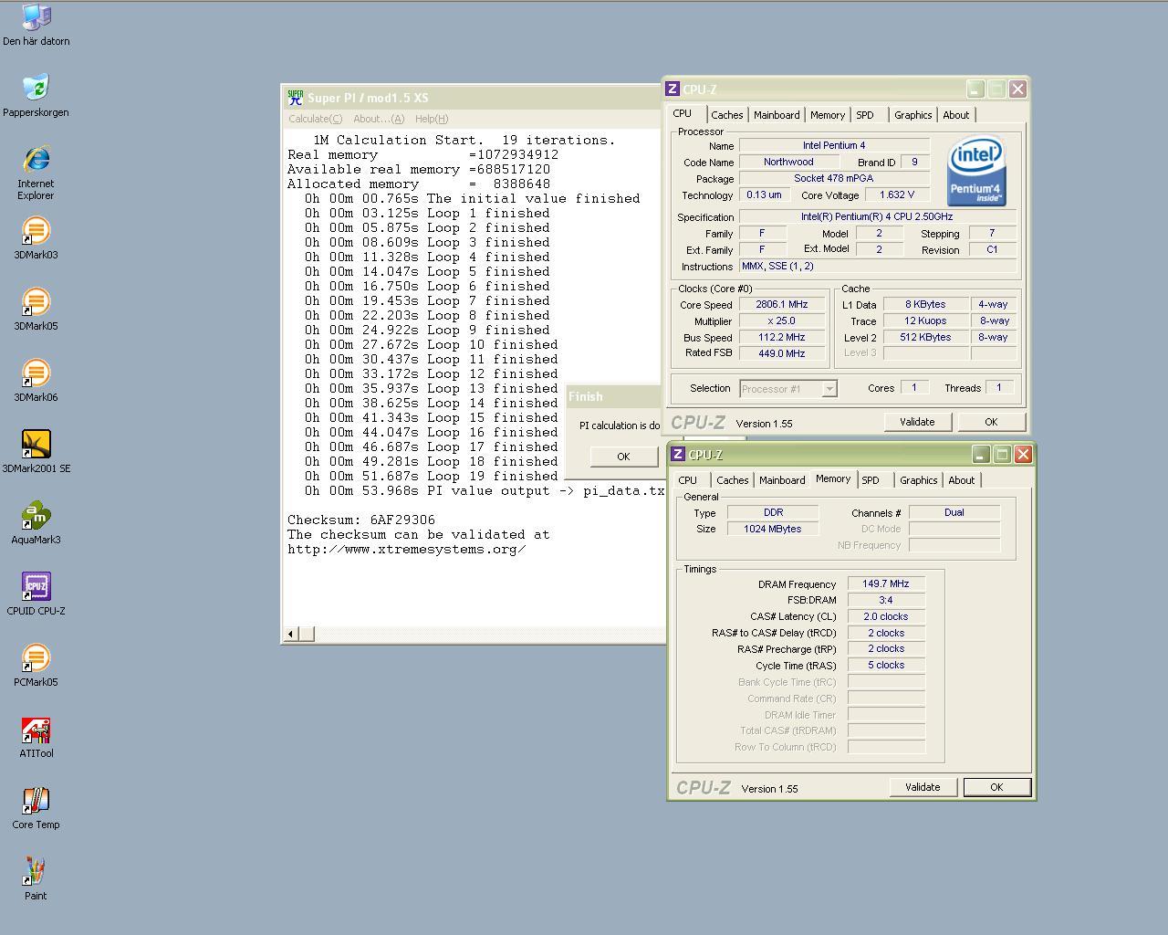
Task: Click the Bus Speed 112.2 MHz field
Action: click(x=782, y=337)
